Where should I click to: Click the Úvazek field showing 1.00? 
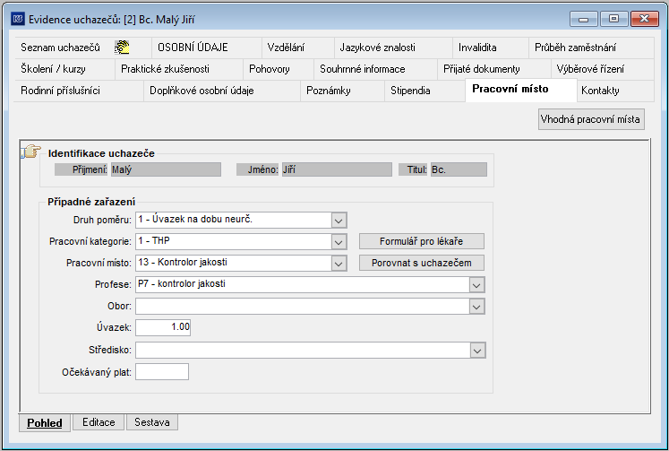point(163,327)
